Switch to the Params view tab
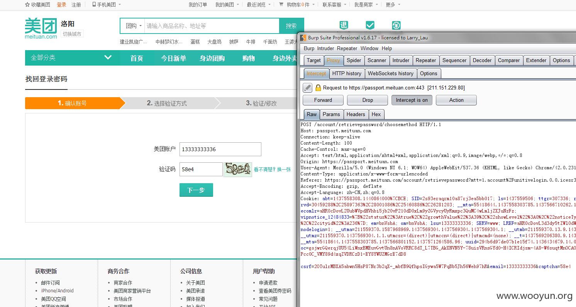576x307 pixels. click(x=331, y=114)
